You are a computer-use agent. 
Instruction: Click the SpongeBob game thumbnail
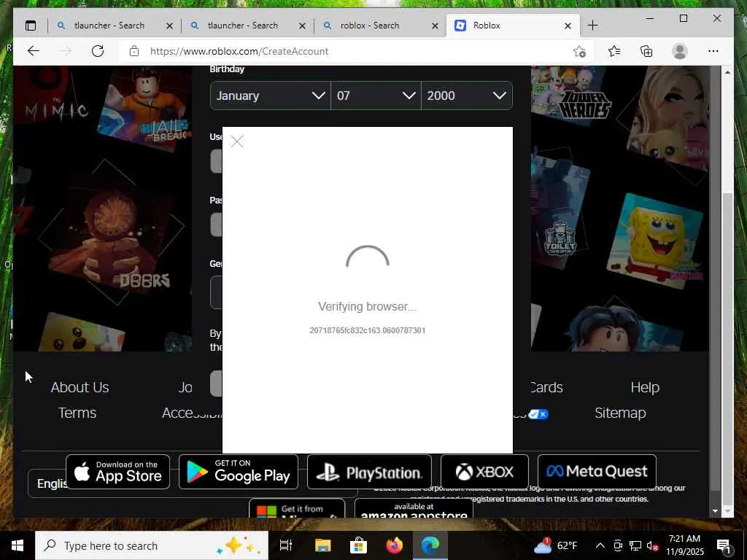point(655,241)
